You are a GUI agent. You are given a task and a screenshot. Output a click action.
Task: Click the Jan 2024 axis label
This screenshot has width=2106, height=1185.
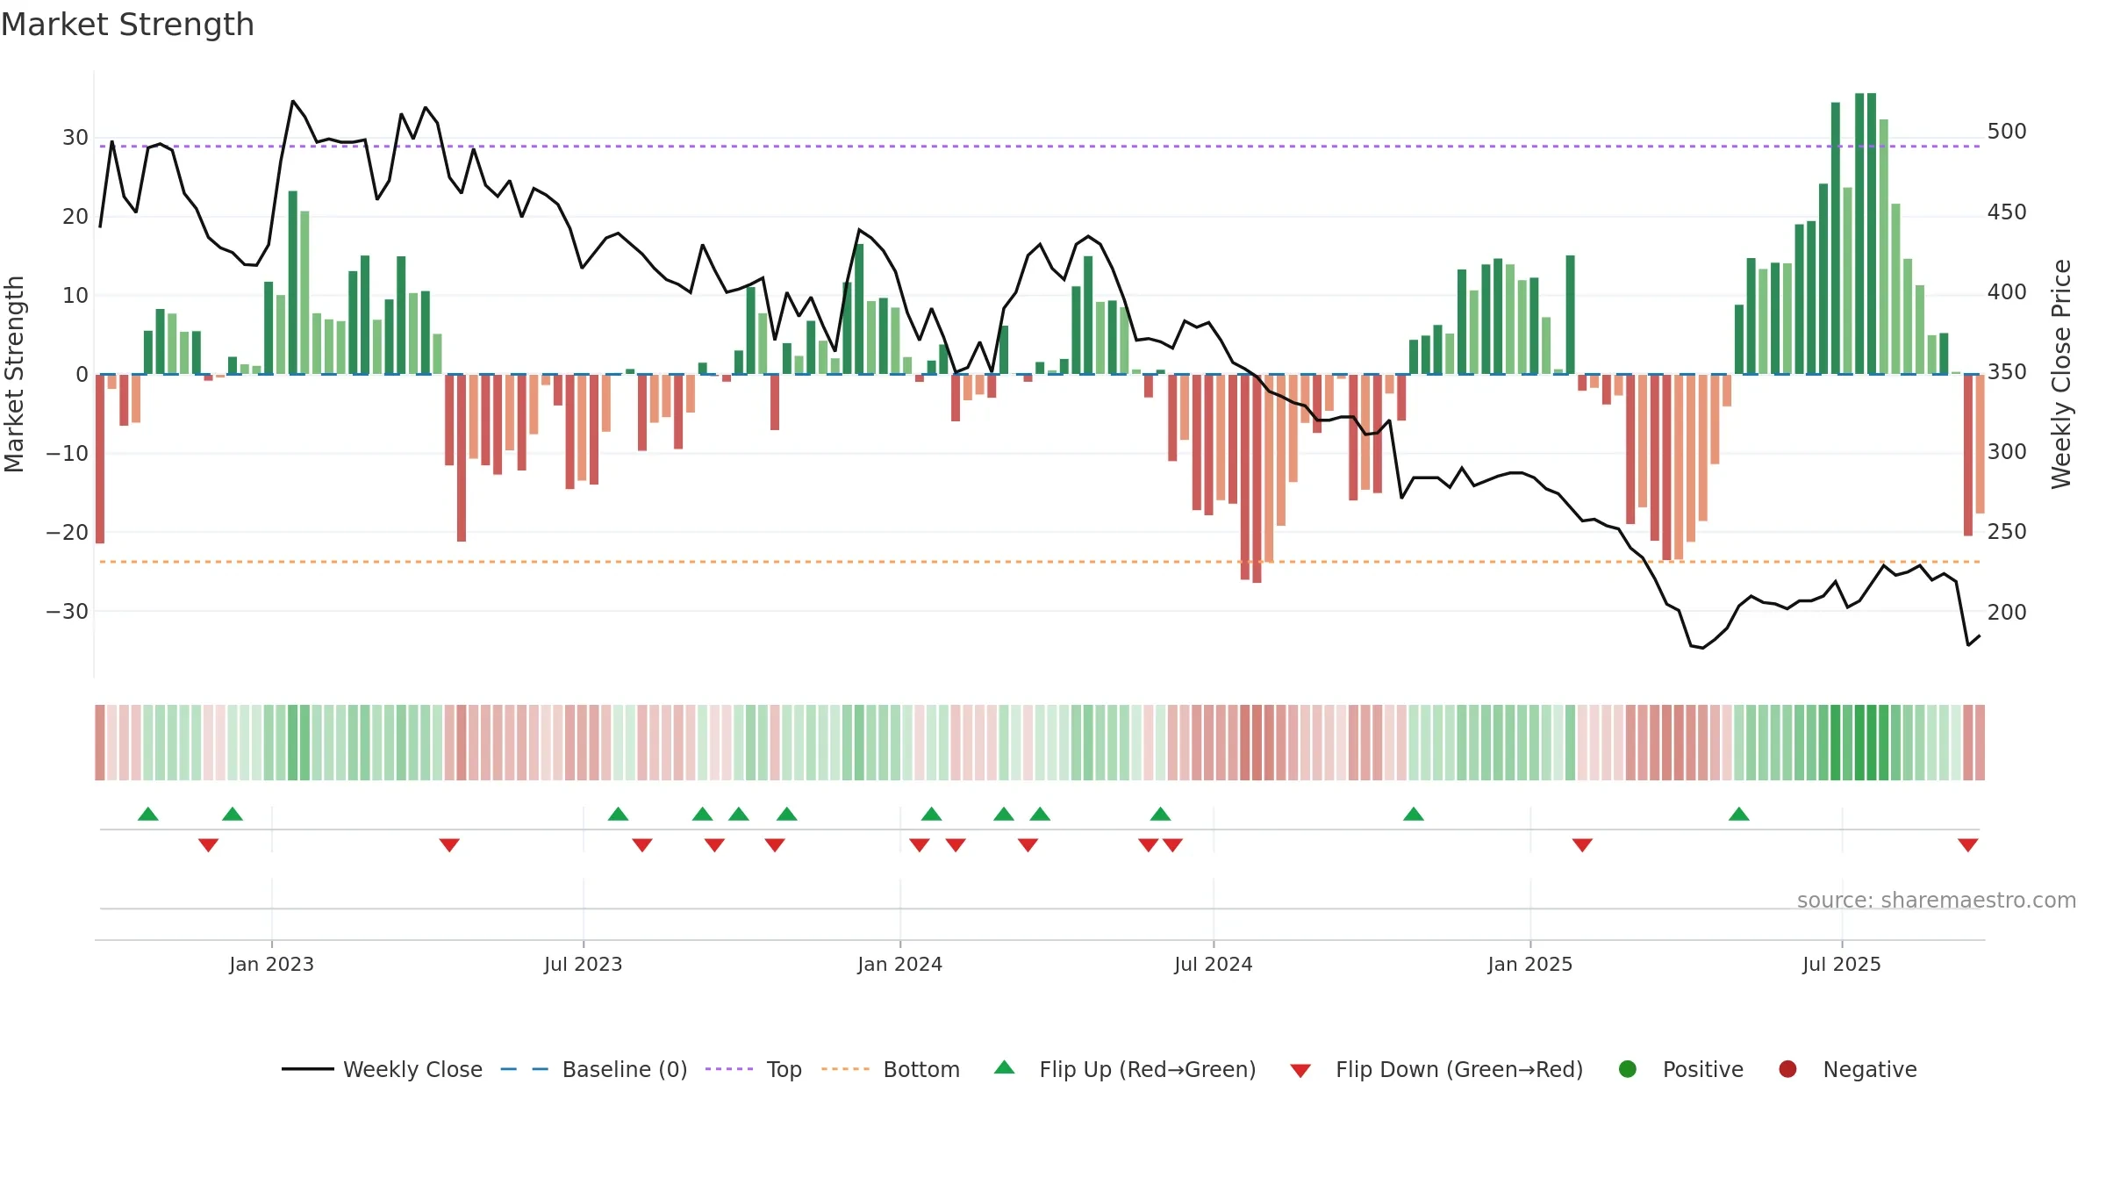(899, 965)
